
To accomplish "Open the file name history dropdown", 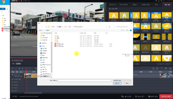I will click(x=111, y=80).
